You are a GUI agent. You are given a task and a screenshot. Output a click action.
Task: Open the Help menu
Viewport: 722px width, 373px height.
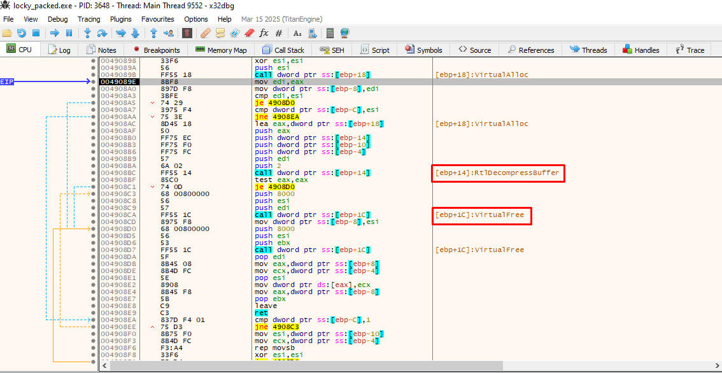click(x=225, y=19)
